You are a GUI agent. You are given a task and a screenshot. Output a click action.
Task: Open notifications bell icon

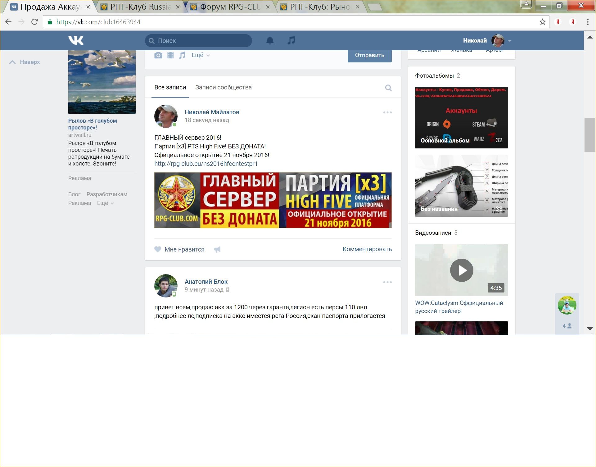[270, 40]
